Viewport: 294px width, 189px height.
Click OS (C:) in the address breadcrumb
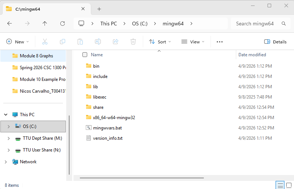[x=140, y=24]
